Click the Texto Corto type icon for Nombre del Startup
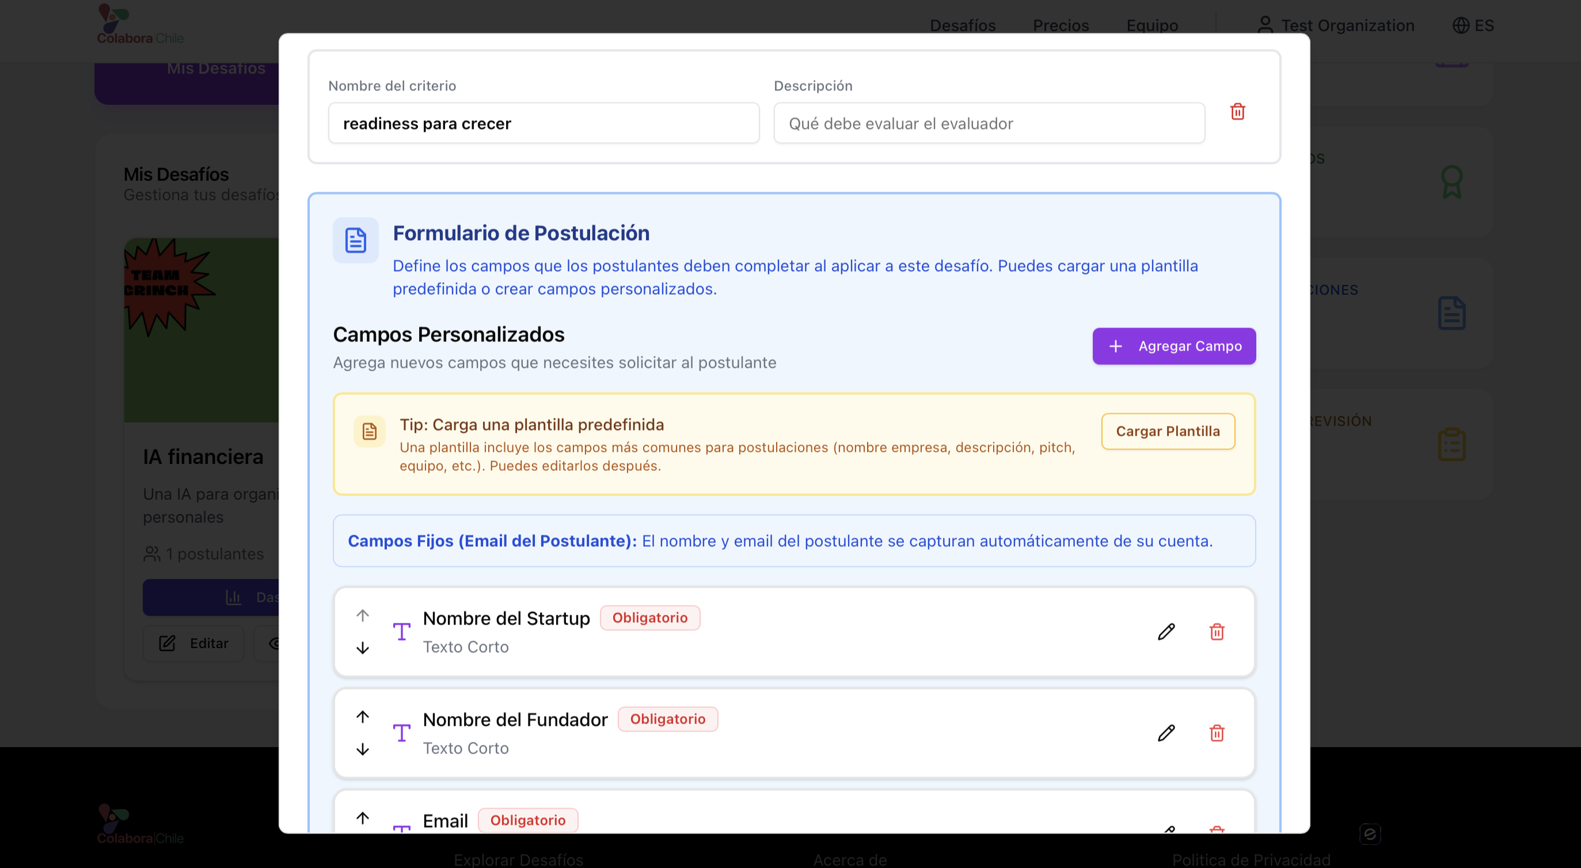The image size is (1581, 868). click(x=401, y=632)
